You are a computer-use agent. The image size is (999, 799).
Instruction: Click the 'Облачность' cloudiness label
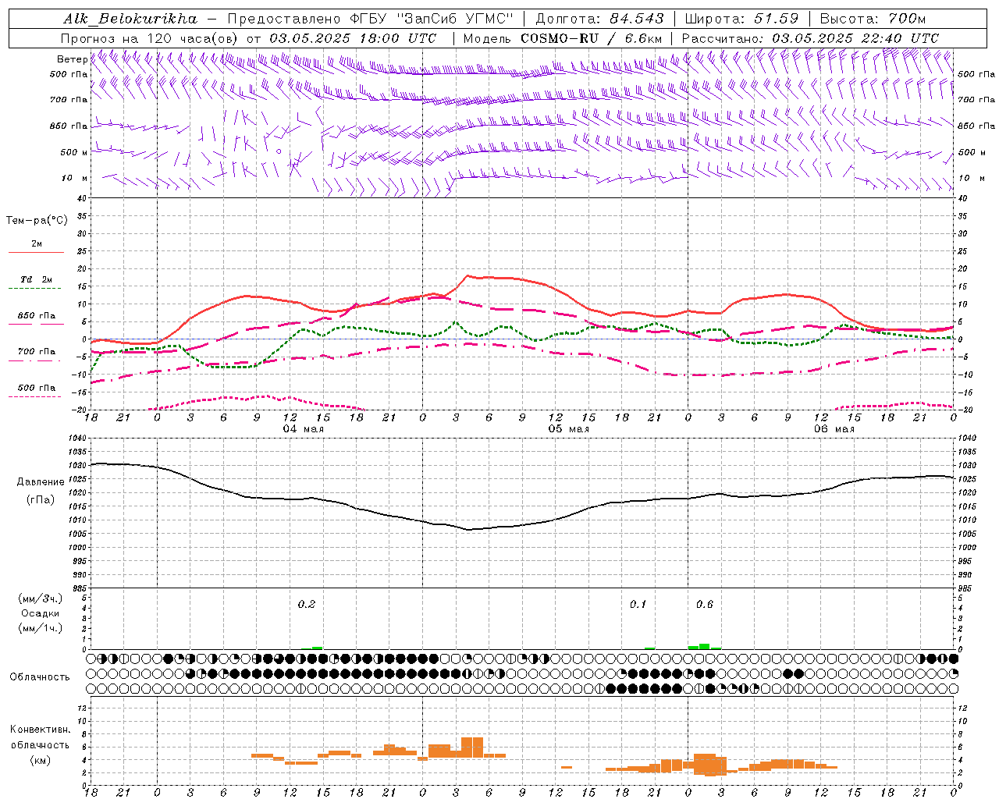pyautogui.click(x=40, y=677)
